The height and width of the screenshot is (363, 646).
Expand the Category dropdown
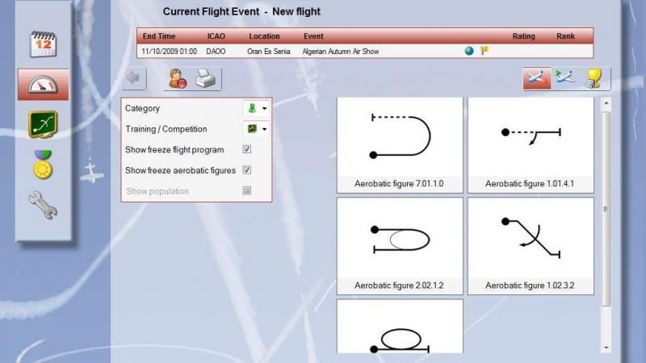(x=257, y=108)
